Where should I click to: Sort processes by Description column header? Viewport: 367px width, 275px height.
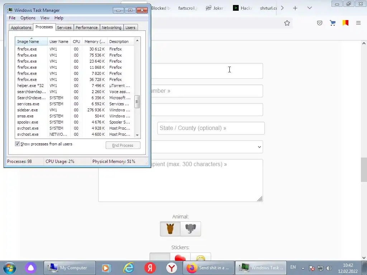coord(120,42)
